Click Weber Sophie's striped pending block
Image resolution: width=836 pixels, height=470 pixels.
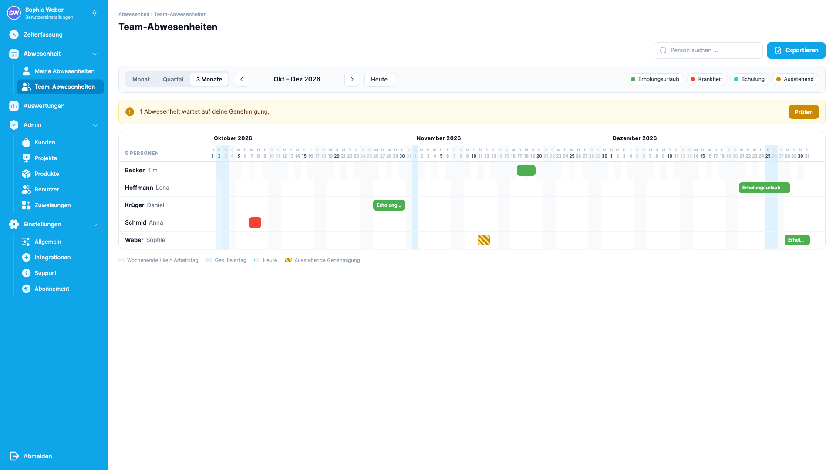tap(484, 240)
